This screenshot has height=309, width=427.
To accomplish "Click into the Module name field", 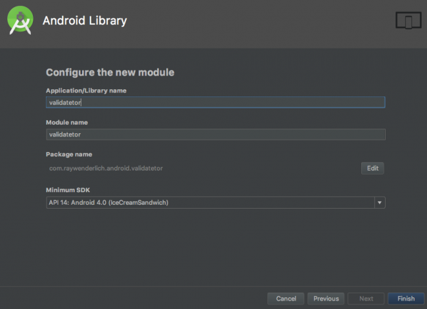I will (215, 134).
